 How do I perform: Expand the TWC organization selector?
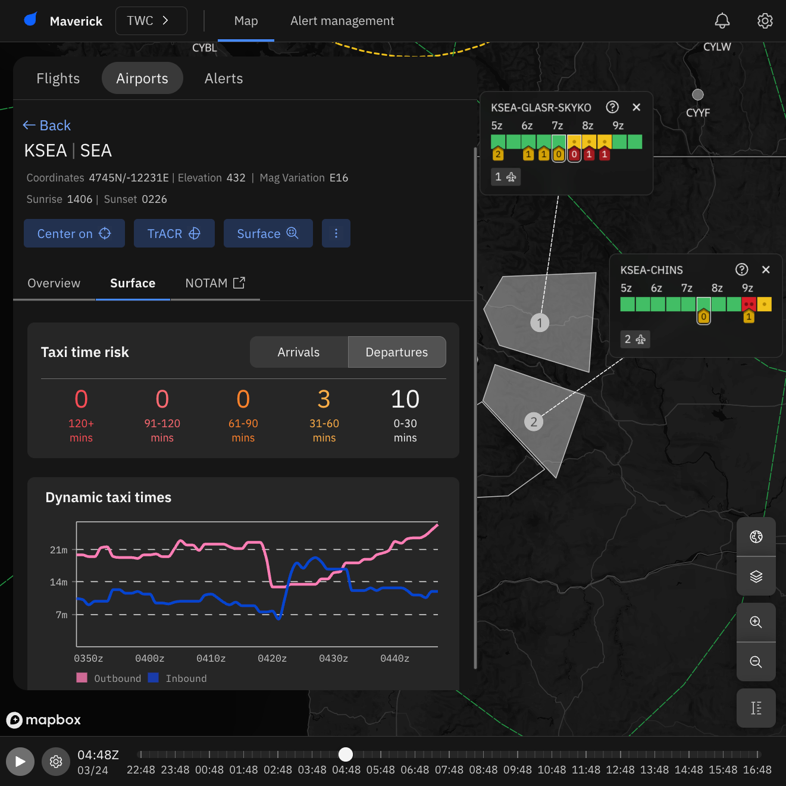[x=151, y=21]
